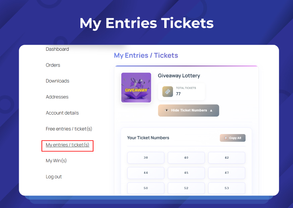
Task: Log out of the account
Action: 54,176
